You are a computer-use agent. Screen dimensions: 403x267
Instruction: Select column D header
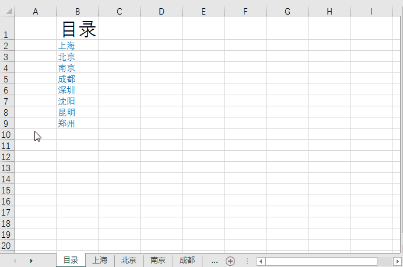click(162, 11)
